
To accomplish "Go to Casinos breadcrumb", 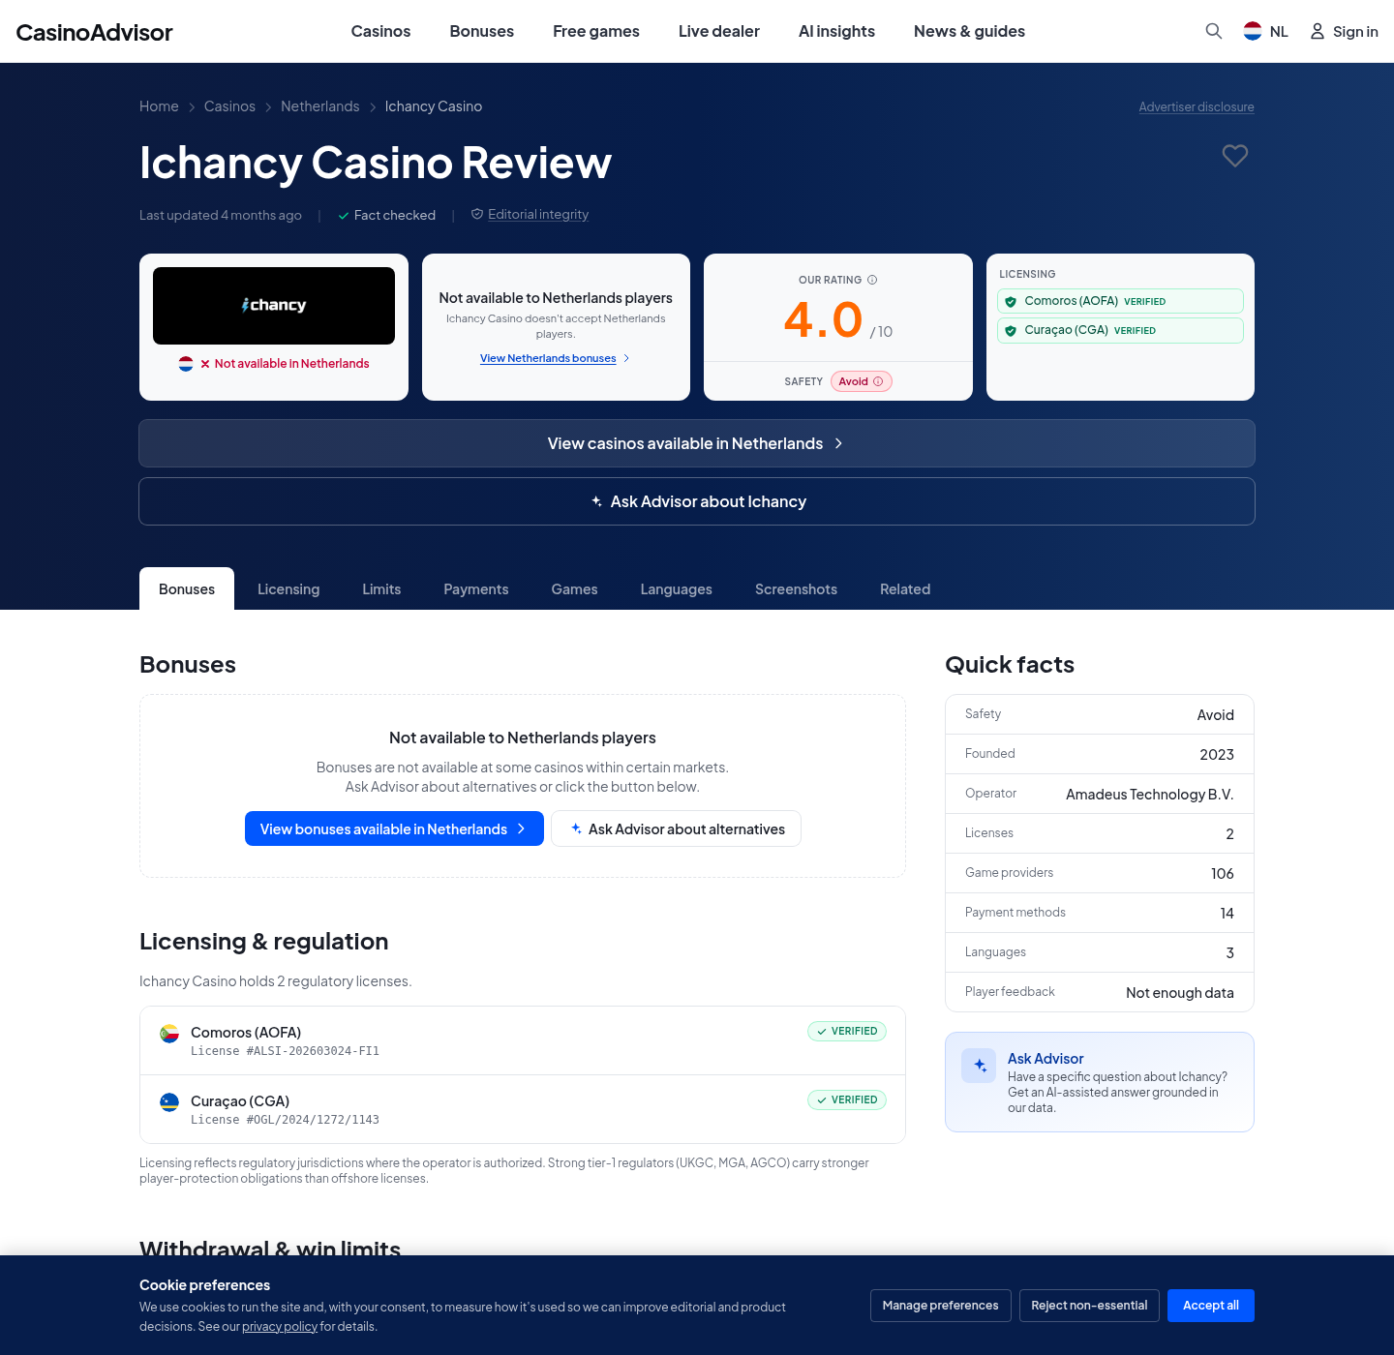I will coord(229,106).
